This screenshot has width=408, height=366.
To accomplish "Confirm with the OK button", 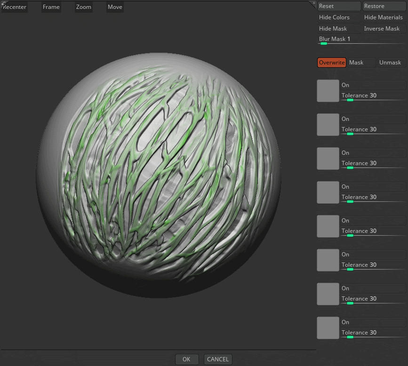I will 187,359.
